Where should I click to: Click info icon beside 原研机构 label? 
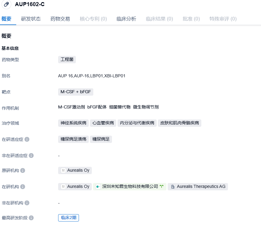click(x=23, y=170)
